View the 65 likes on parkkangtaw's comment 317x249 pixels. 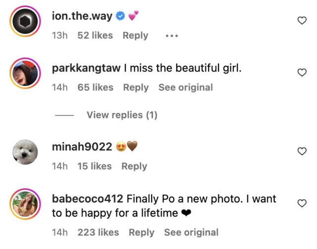coord(95,87)
